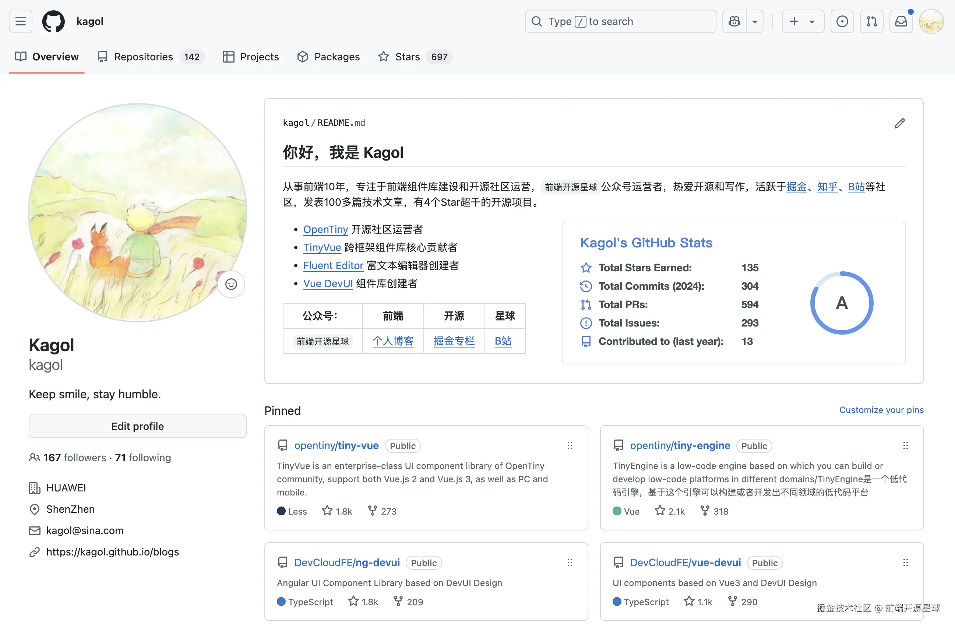View pull requests icon
The width and height of the screenshot is (955, 628).
coord(871,21)
